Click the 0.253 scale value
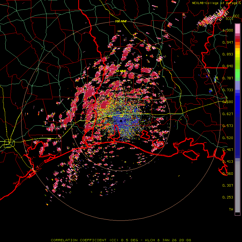The image size is (242, 242). pyautogui.click(x=228, y=197)
